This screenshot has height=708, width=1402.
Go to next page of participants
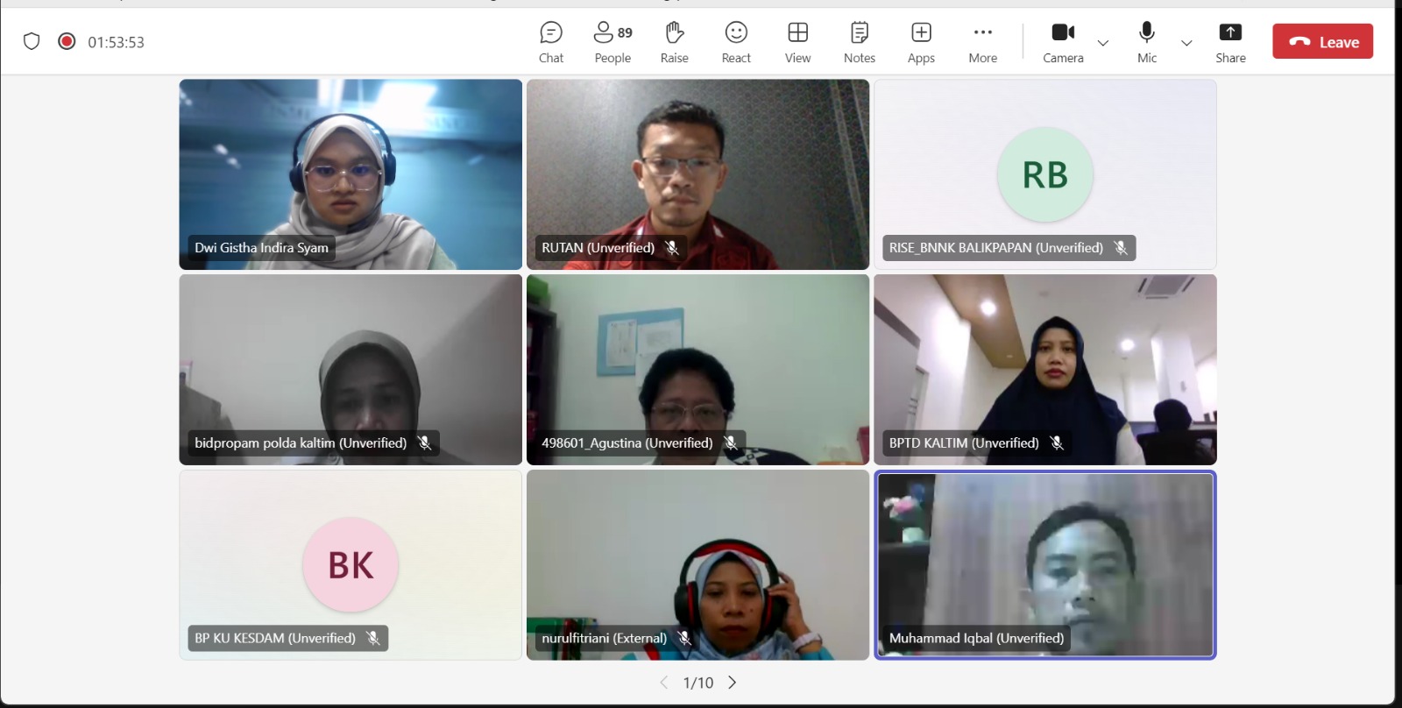733,682
